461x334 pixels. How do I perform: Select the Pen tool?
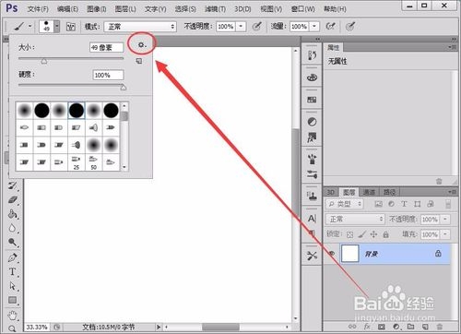13,257
